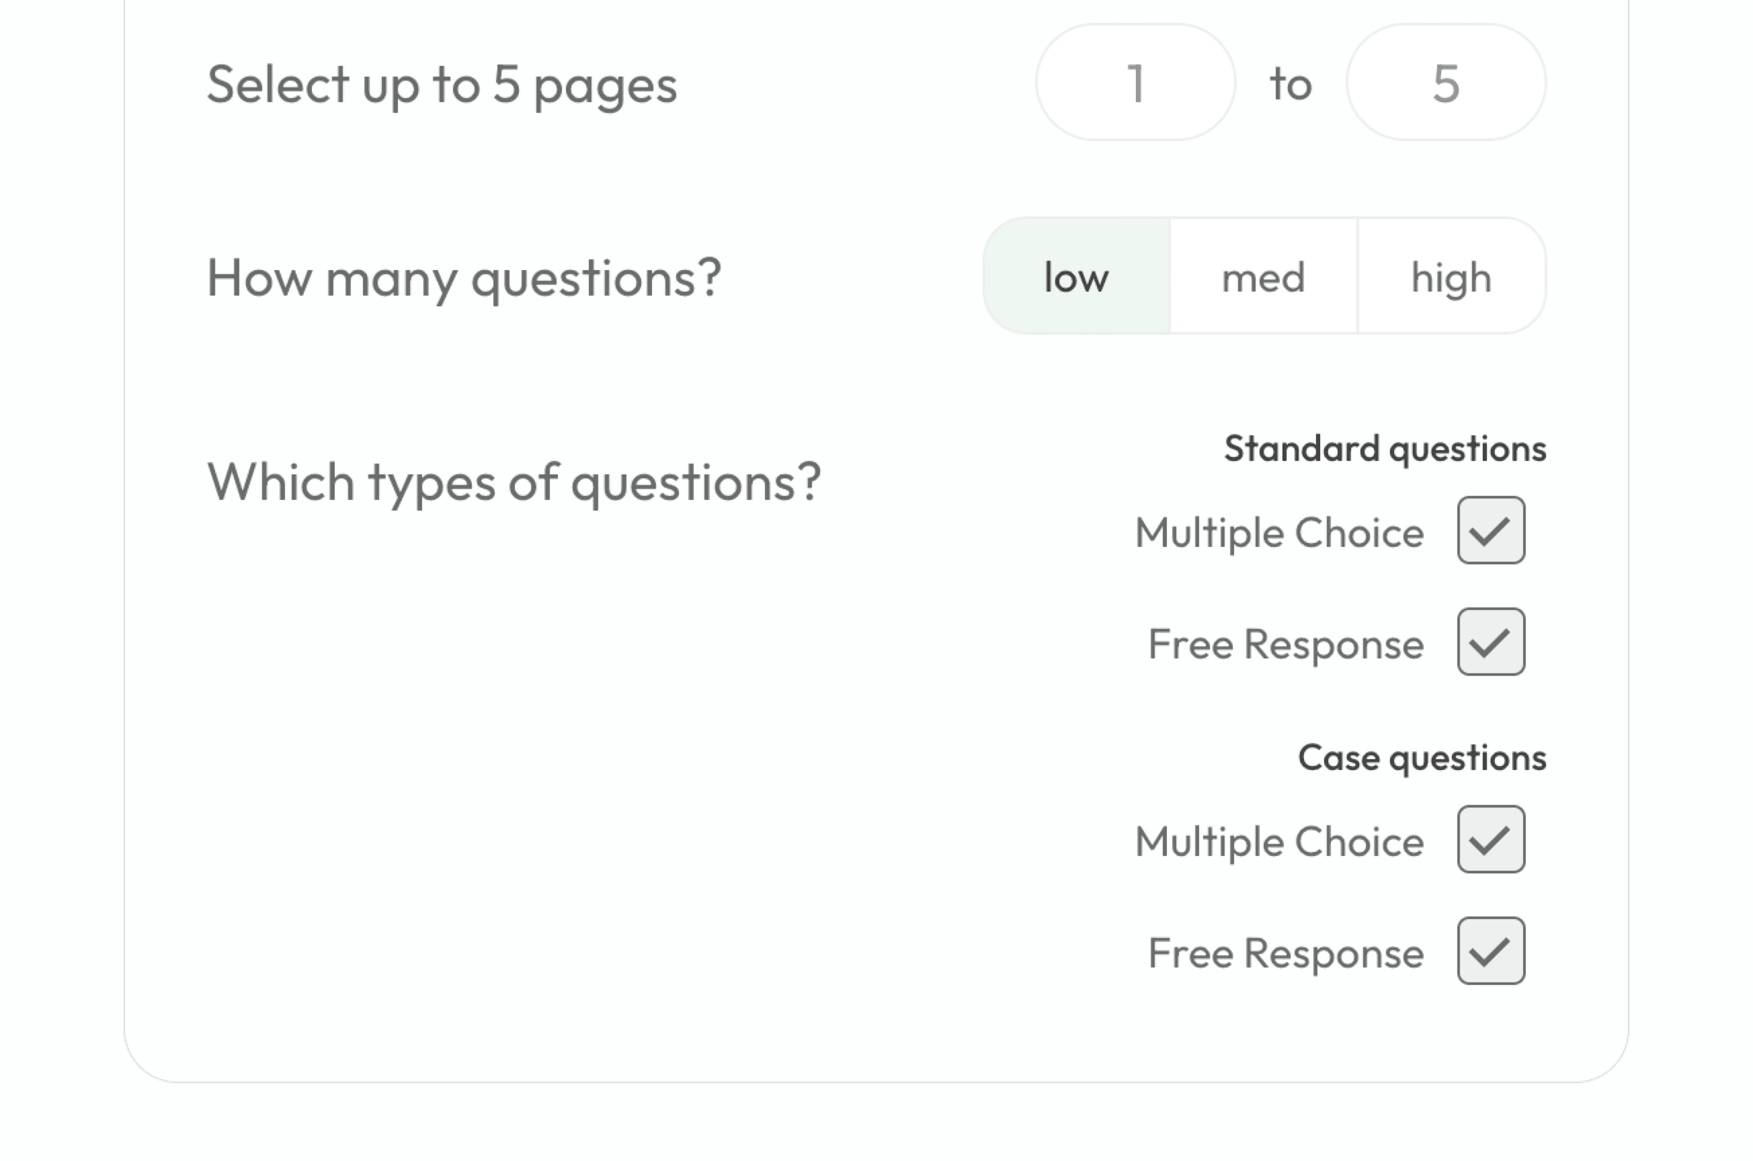Open Case questions section expander
This screenshot has width=1753, height=1161.
coord(1422,755)
